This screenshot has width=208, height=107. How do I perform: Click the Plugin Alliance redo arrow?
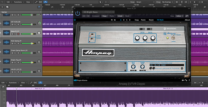115,20
